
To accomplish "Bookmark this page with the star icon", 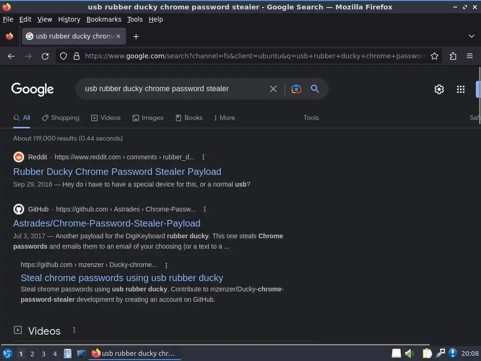I will point(434,56).
